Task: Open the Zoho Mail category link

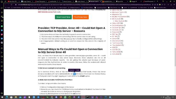Action: pyautogui.click(x=116, y=54)
